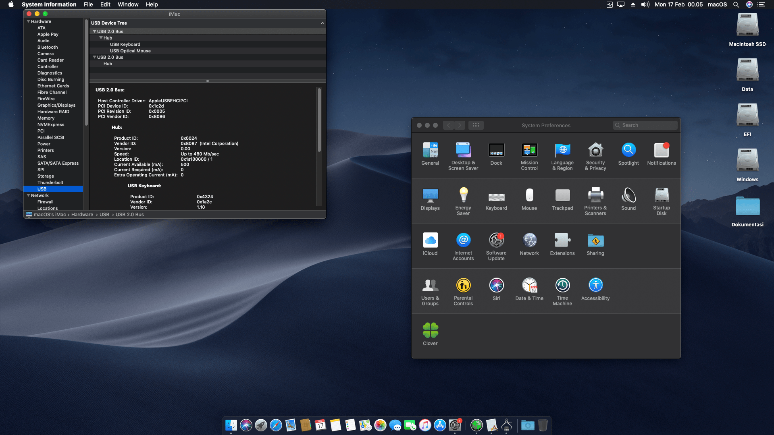The image size is (774, 435).
Task: Open Siri preferences pane
Action: (496, 289)
